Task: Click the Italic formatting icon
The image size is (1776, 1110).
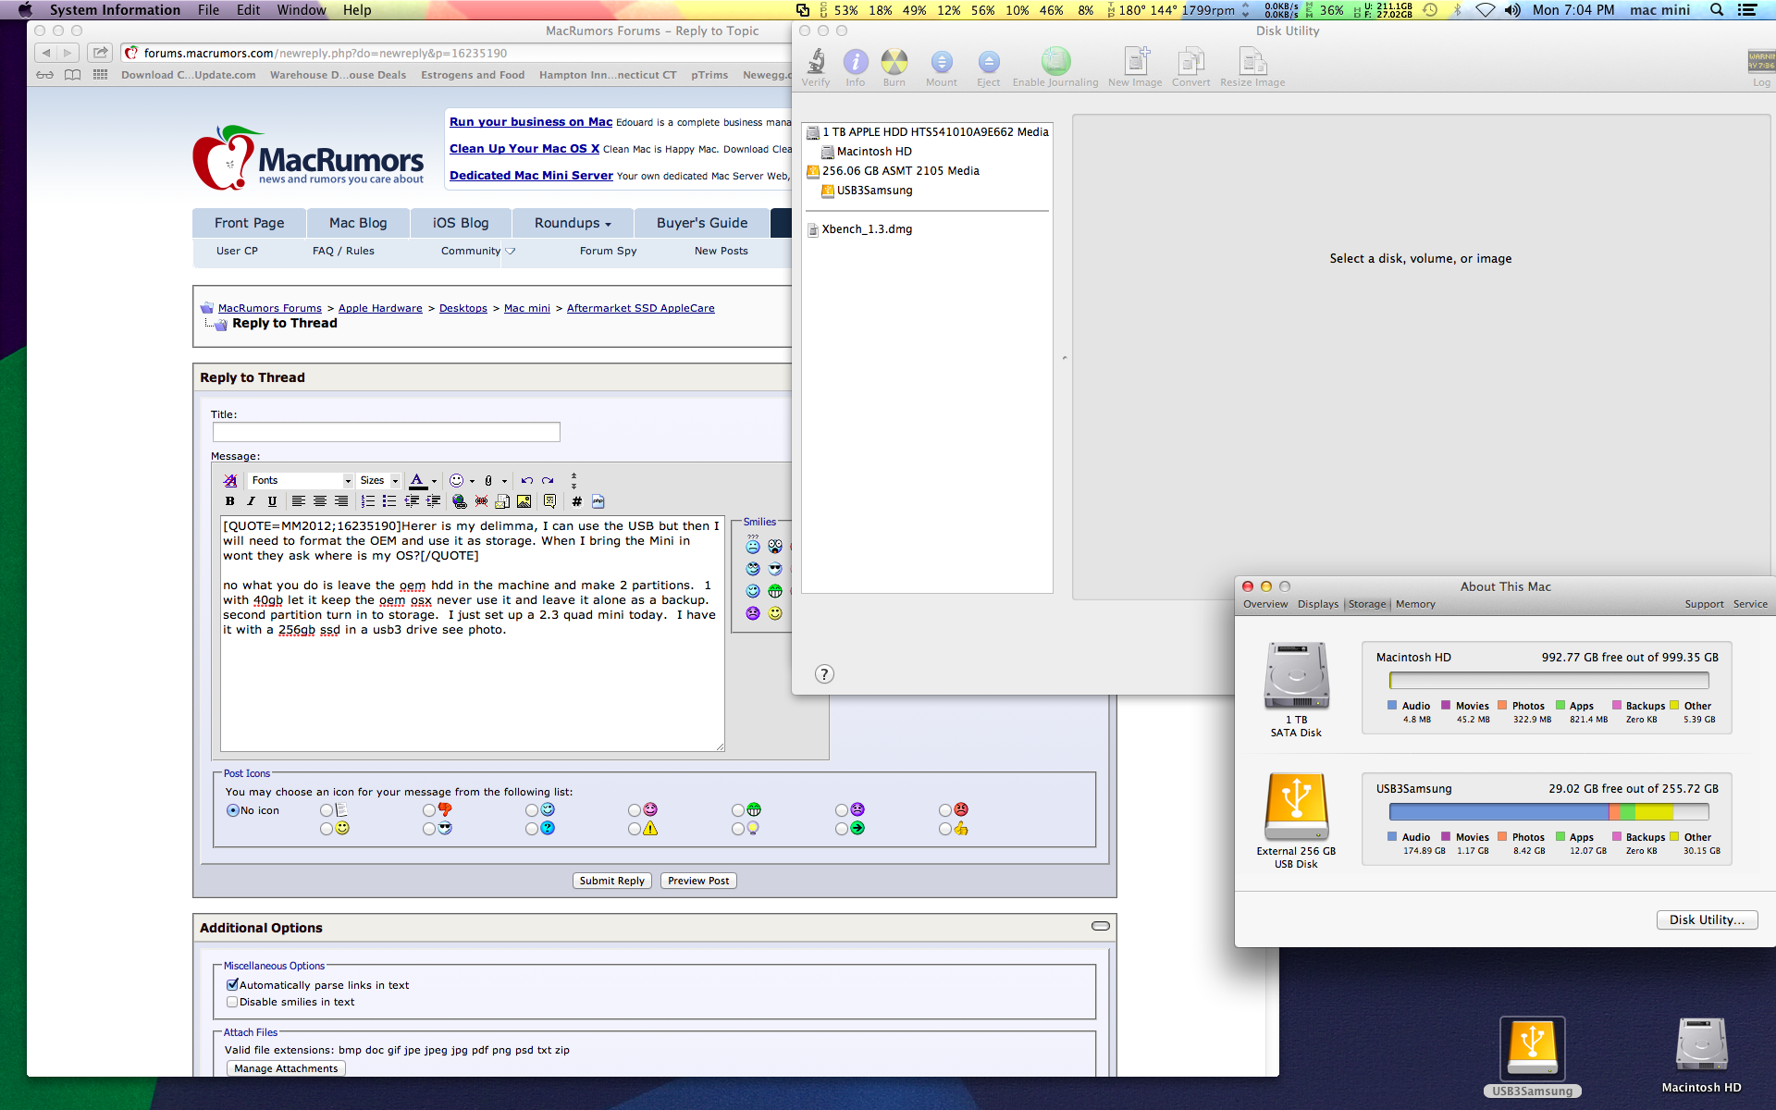Action: tap(251, 501)
